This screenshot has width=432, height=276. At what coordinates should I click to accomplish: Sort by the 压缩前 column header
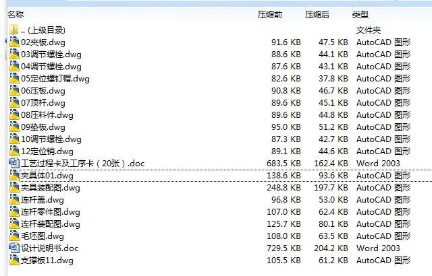pos(270,14)
